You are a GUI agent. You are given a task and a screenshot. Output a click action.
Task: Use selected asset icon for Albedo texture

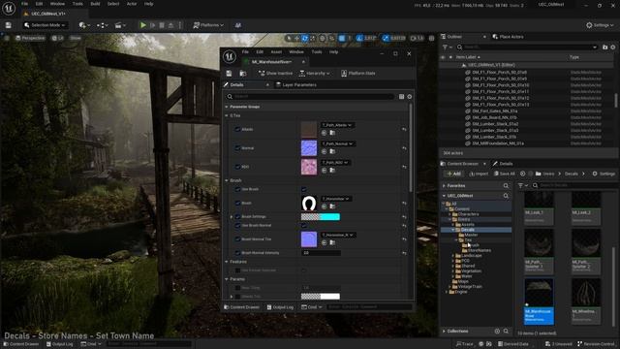tap(324, 133)
